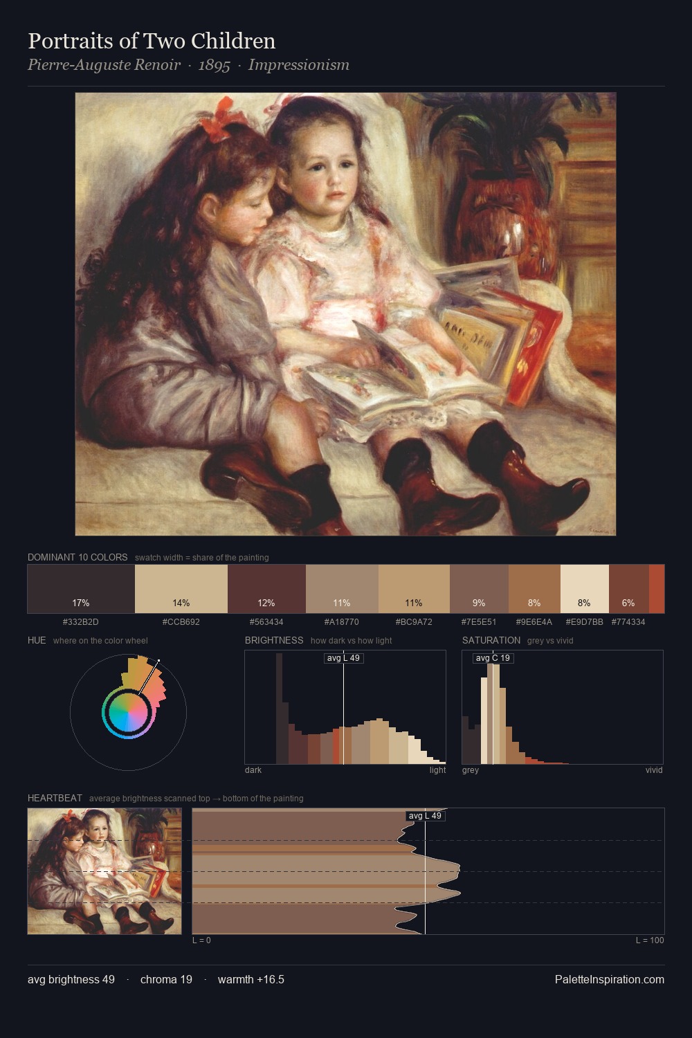
Task: Open the PaletteInspiration.com link
Action: 610,979
